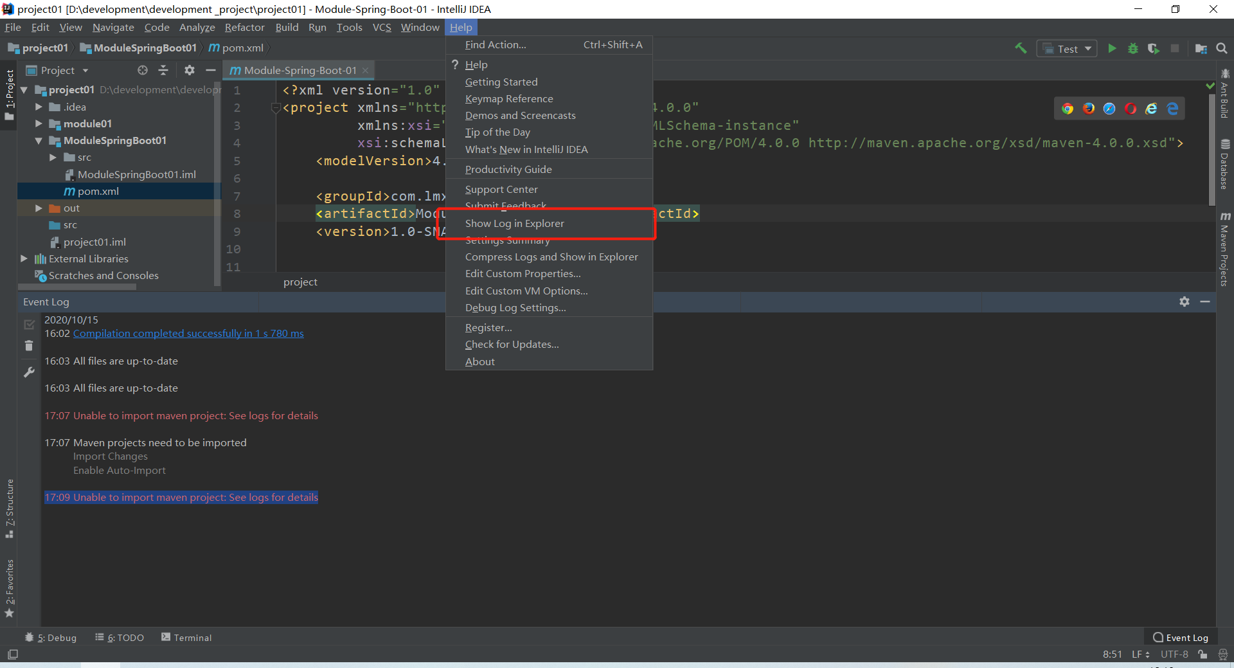Expand src under ModuleSpringBoot01
Screen dimensions: 1234x668
53,157
